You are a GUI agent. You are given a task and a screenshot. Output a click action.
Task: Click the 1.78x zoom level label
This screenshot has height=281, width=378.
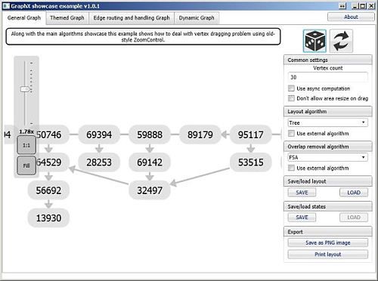[x=26, y=131]
